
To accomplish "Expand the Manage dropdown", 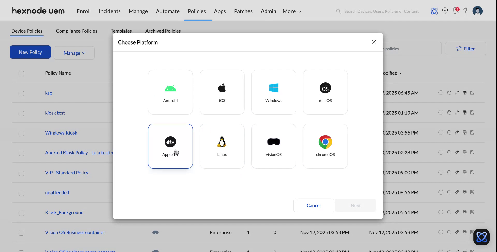I will 74,53.
